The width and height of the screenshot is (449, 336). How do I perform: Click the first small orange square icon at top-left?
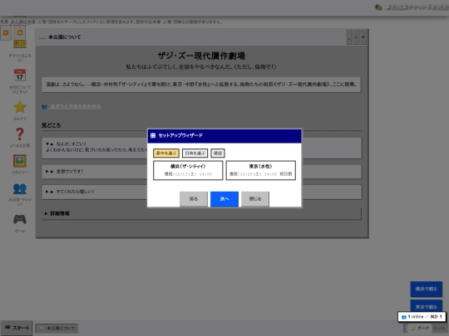[6, 33]
